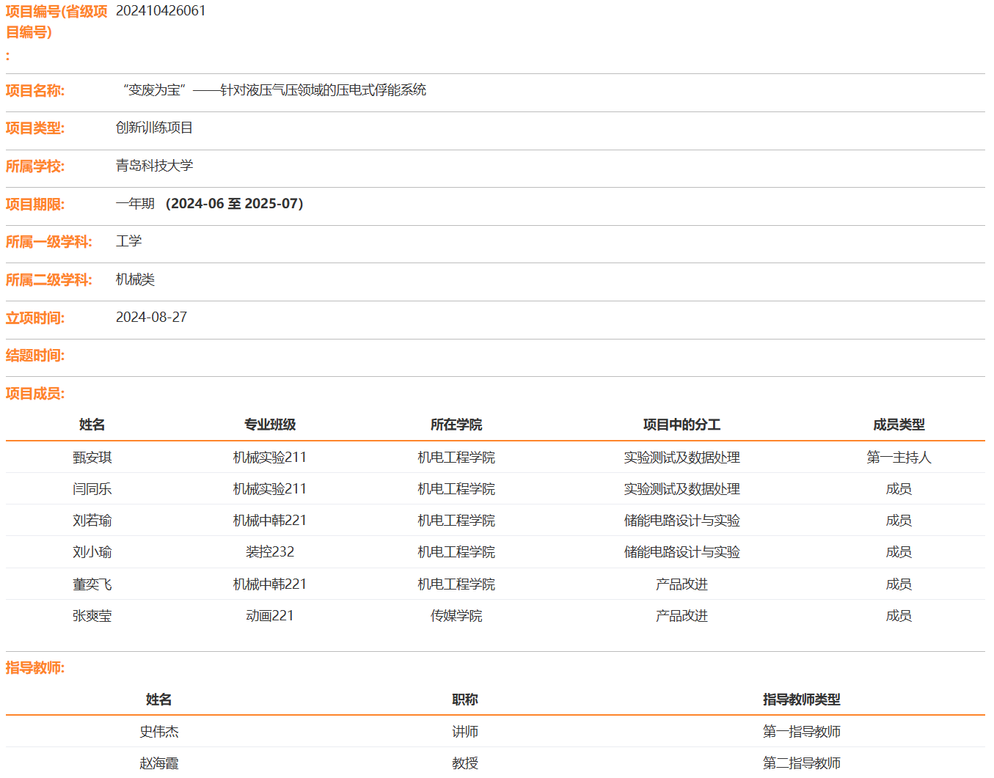The width and height of the screenshot is (994, 778).
Task: Click the class cell 动画221
Action: (x=270, y=616)
